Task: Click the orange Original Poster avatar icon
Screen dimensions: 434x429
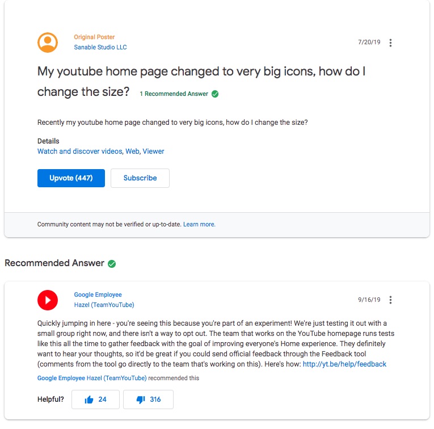Action: pyautogui.click(x=48, y=43)
